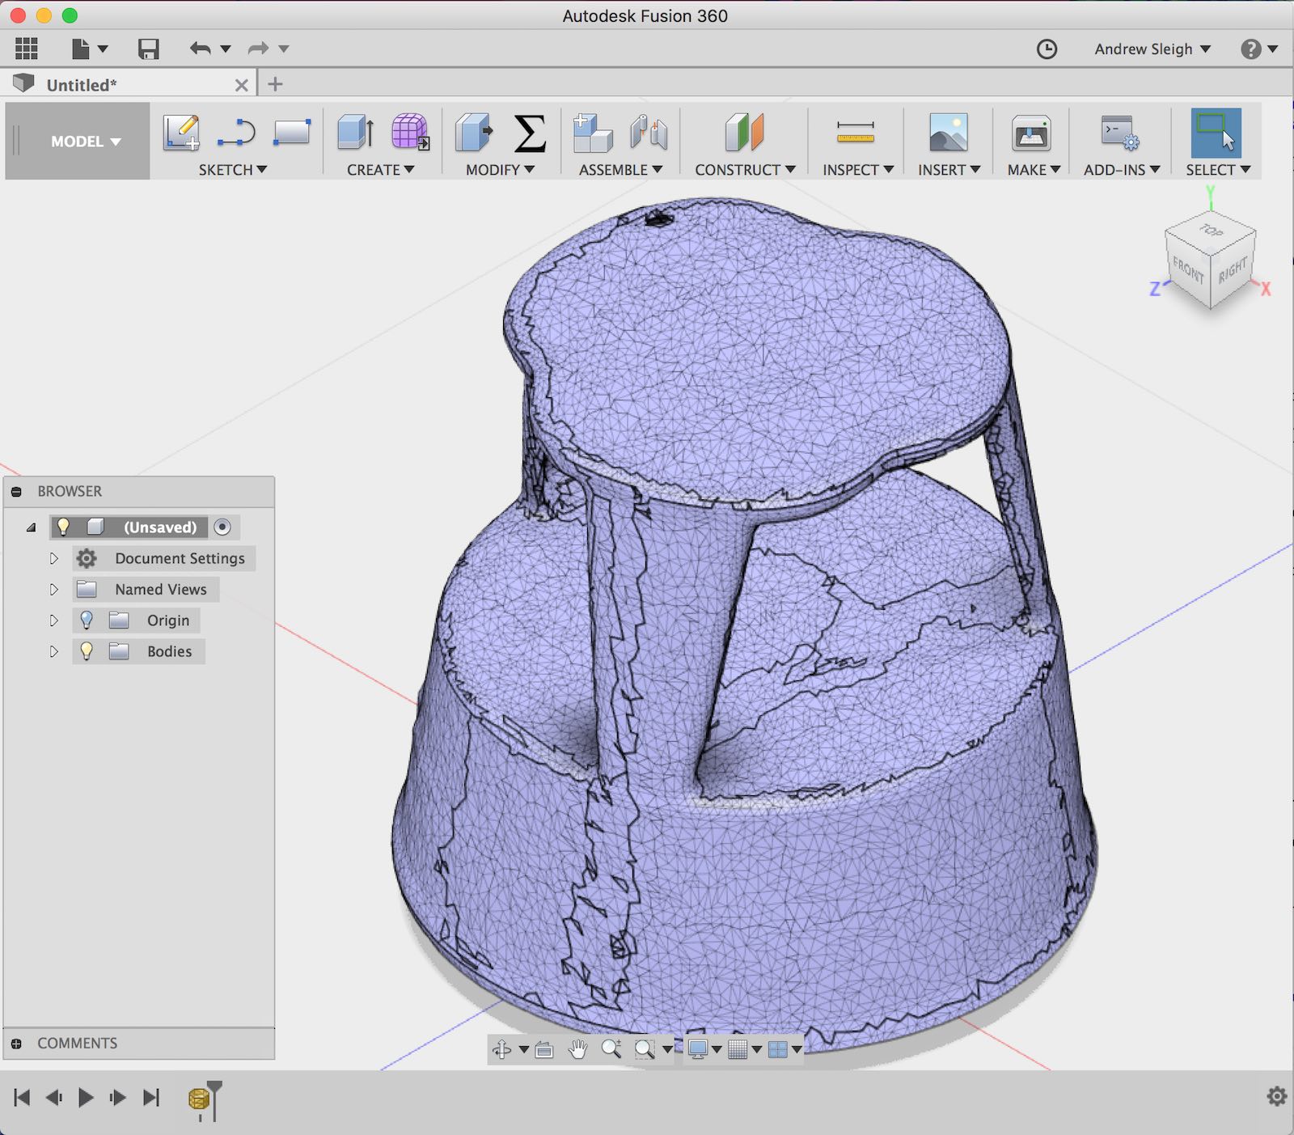
Task: Open timeline settings gear icon
Action: 1276,1096
